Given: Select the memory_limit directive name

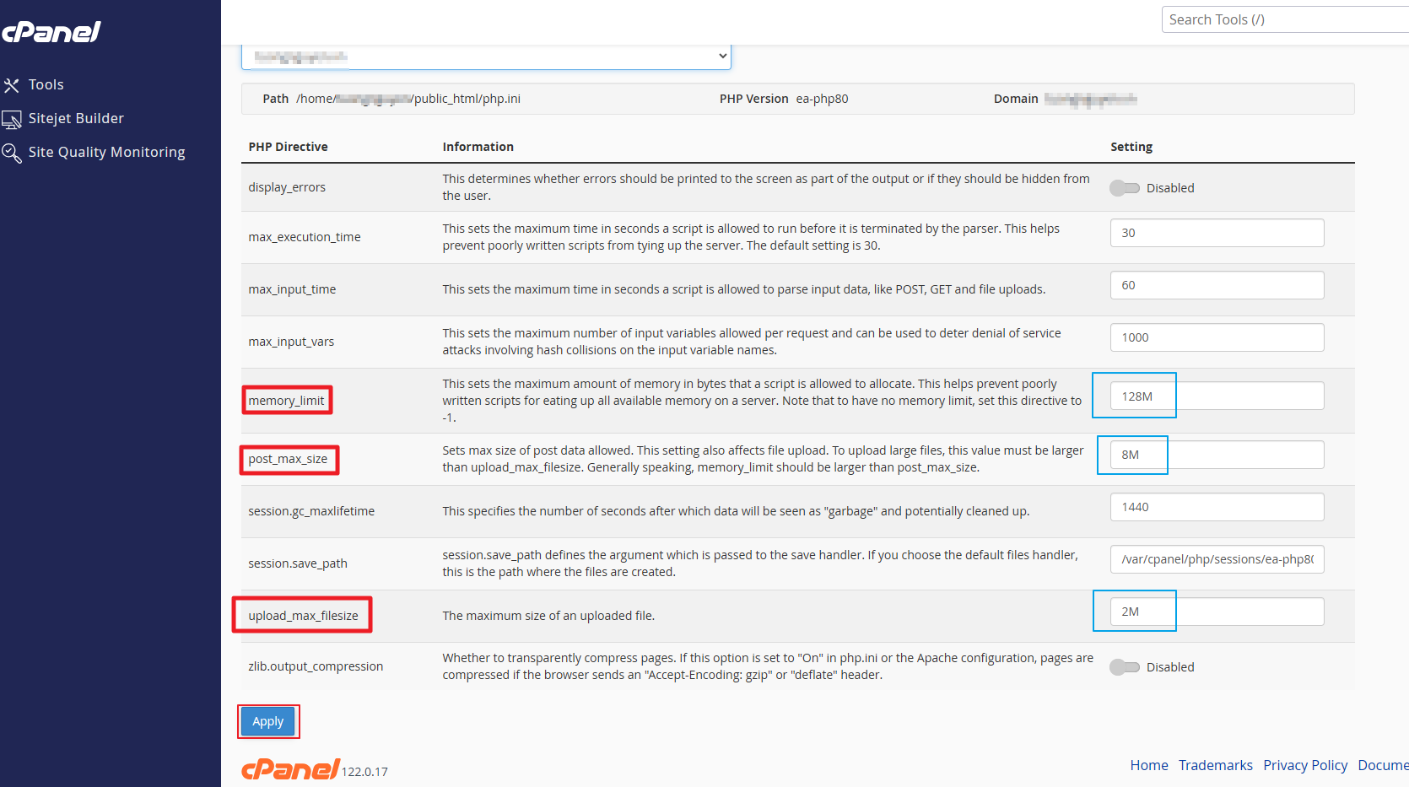Looking at the screenshot, I should point(286,401).
